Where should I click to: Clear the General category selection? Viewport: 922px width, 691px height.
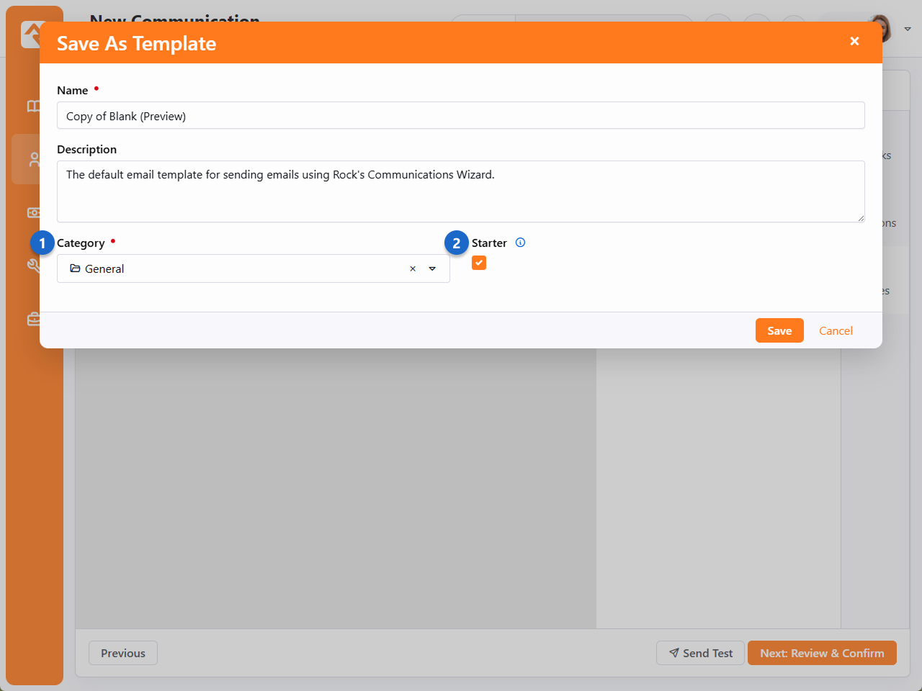tap(413, 268)
